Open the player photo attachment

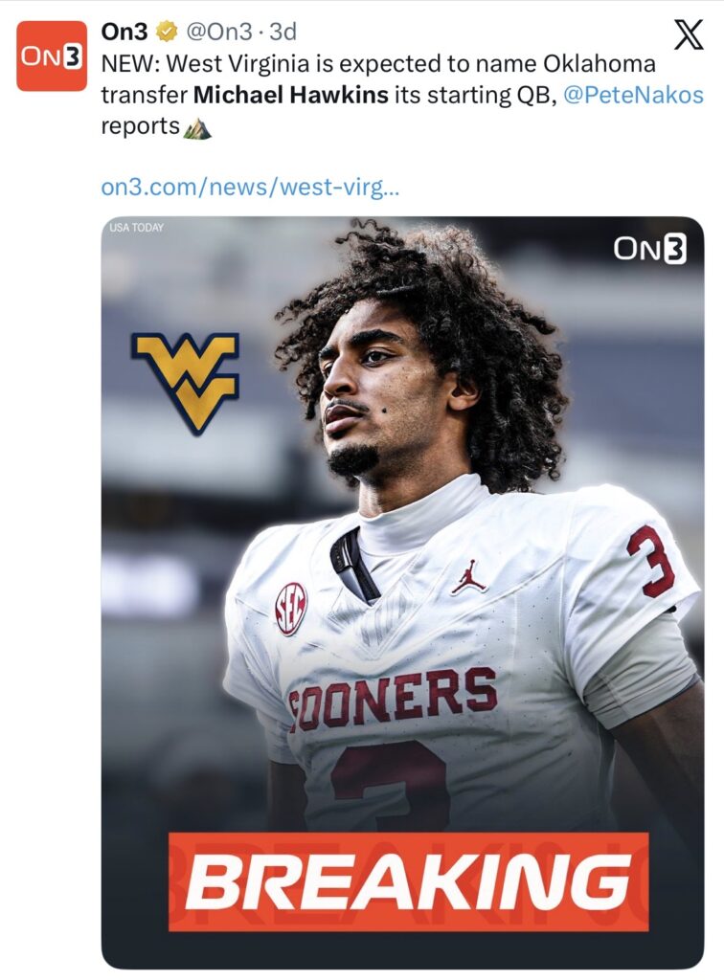click(402, 591)
